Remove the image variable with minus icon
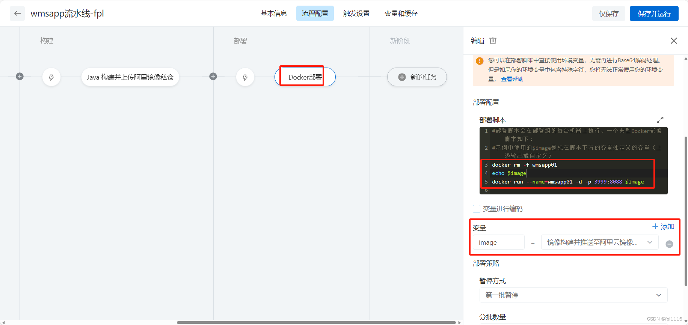This screenshot has height=325, width=688. (669, 244)
